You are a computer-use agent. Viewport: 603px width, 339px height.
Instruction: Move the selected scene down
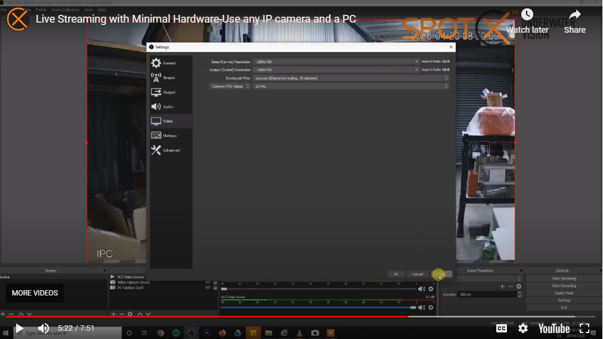tap(30, 314)
